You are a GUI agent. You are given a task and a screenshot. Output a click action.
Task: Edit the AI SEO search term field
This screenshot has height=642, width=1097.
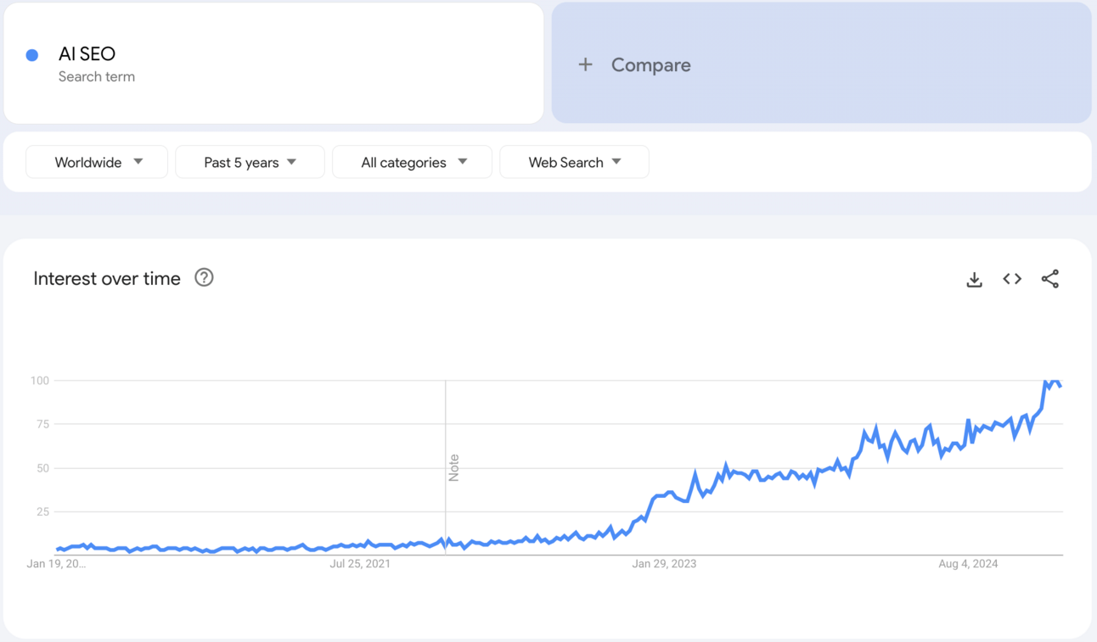[x=87, y=53]
